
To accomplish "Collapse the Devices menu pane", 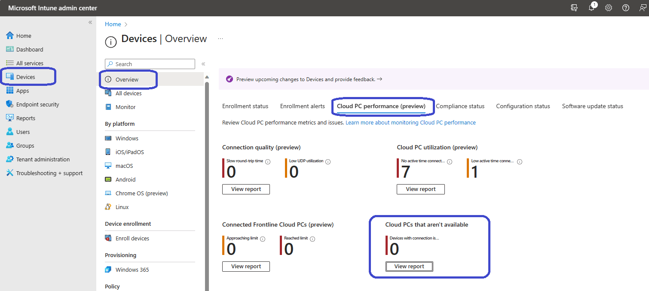I will click(x=203, y=64).
